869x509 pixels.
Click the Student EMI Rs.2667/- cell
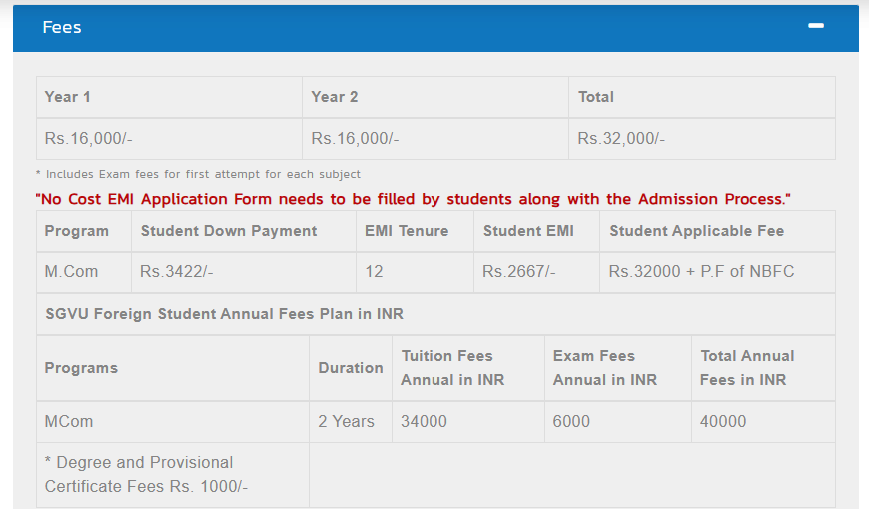536,272
